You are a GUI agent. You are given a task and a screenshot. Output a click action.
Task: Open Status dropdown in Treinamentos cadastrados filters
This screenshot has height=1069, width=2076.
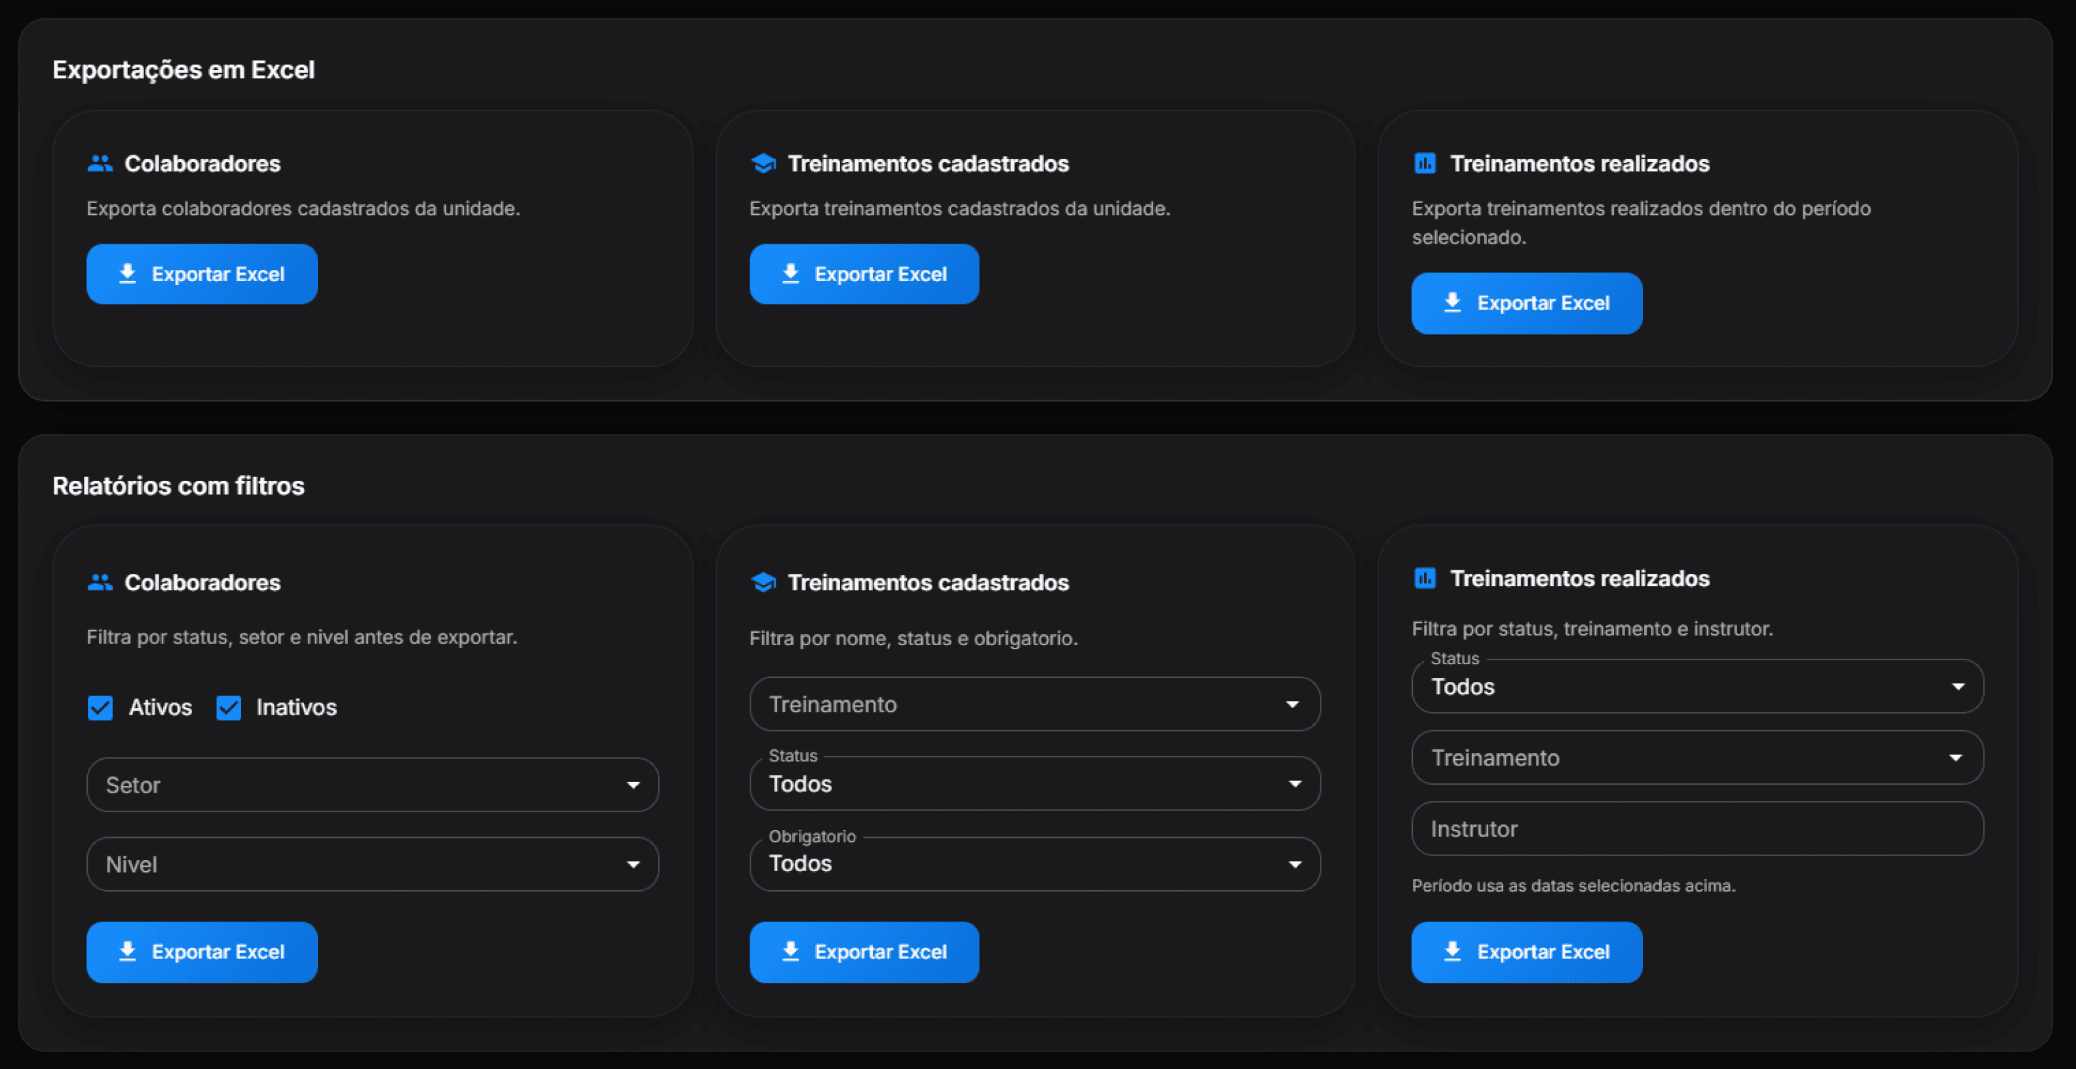pos(1035,784)
